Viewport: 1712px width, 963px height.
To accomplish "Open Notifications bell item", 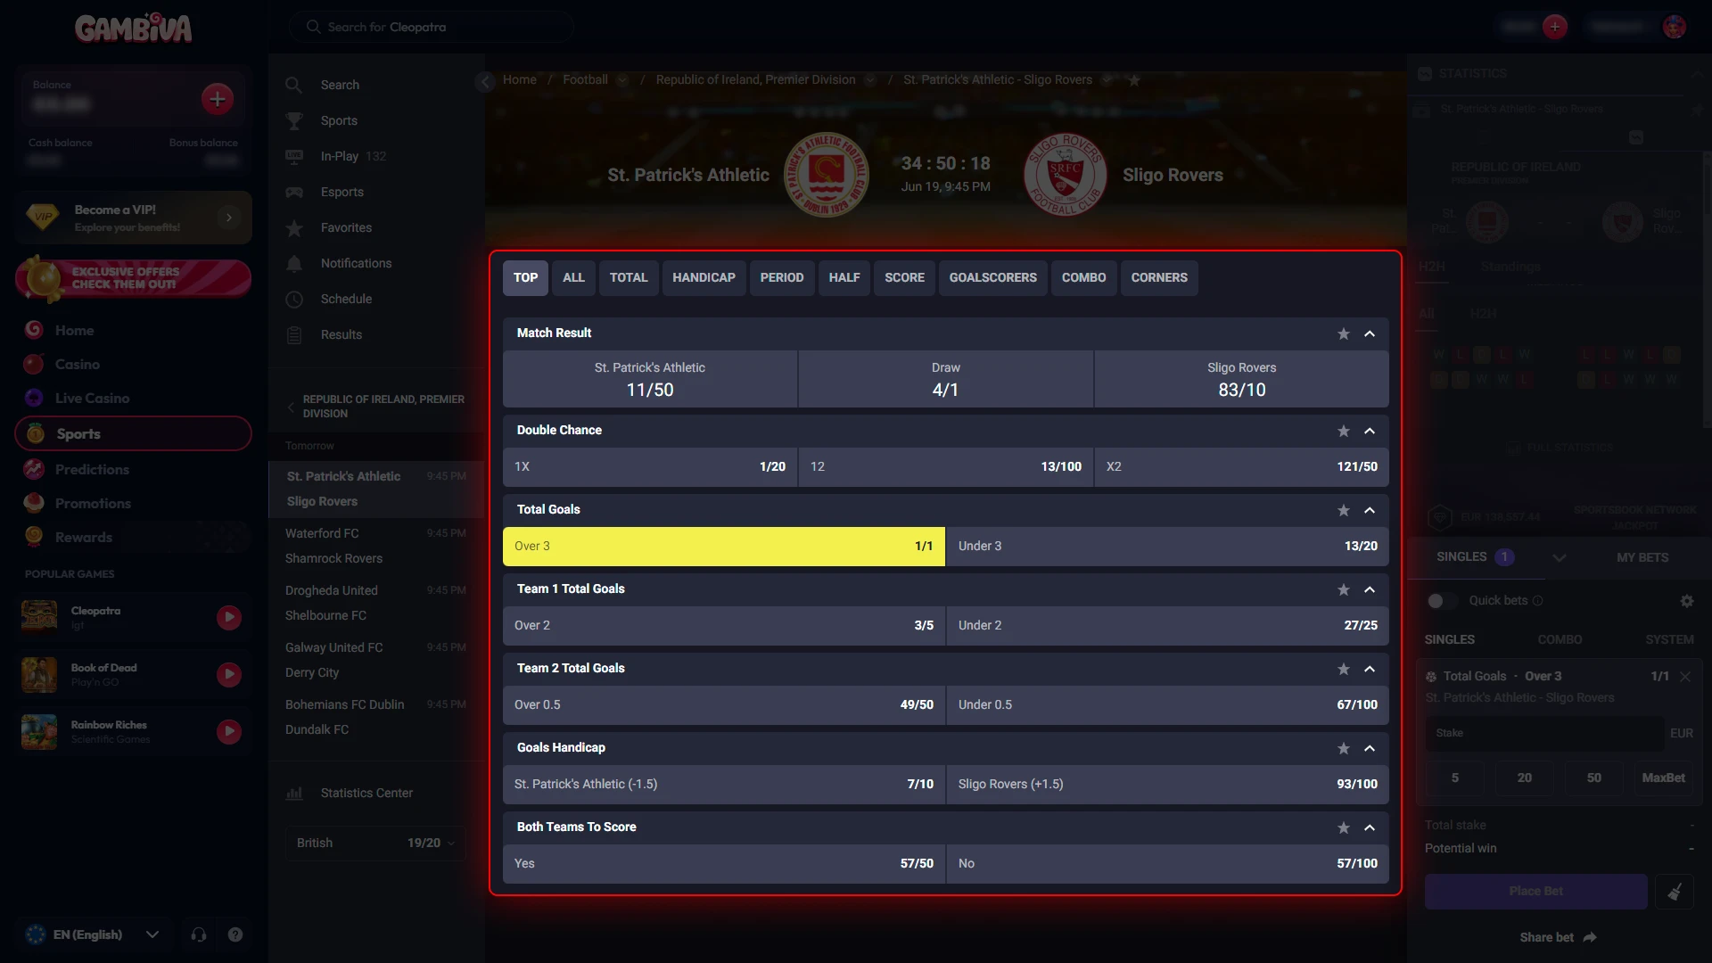I will click(356, 263).
